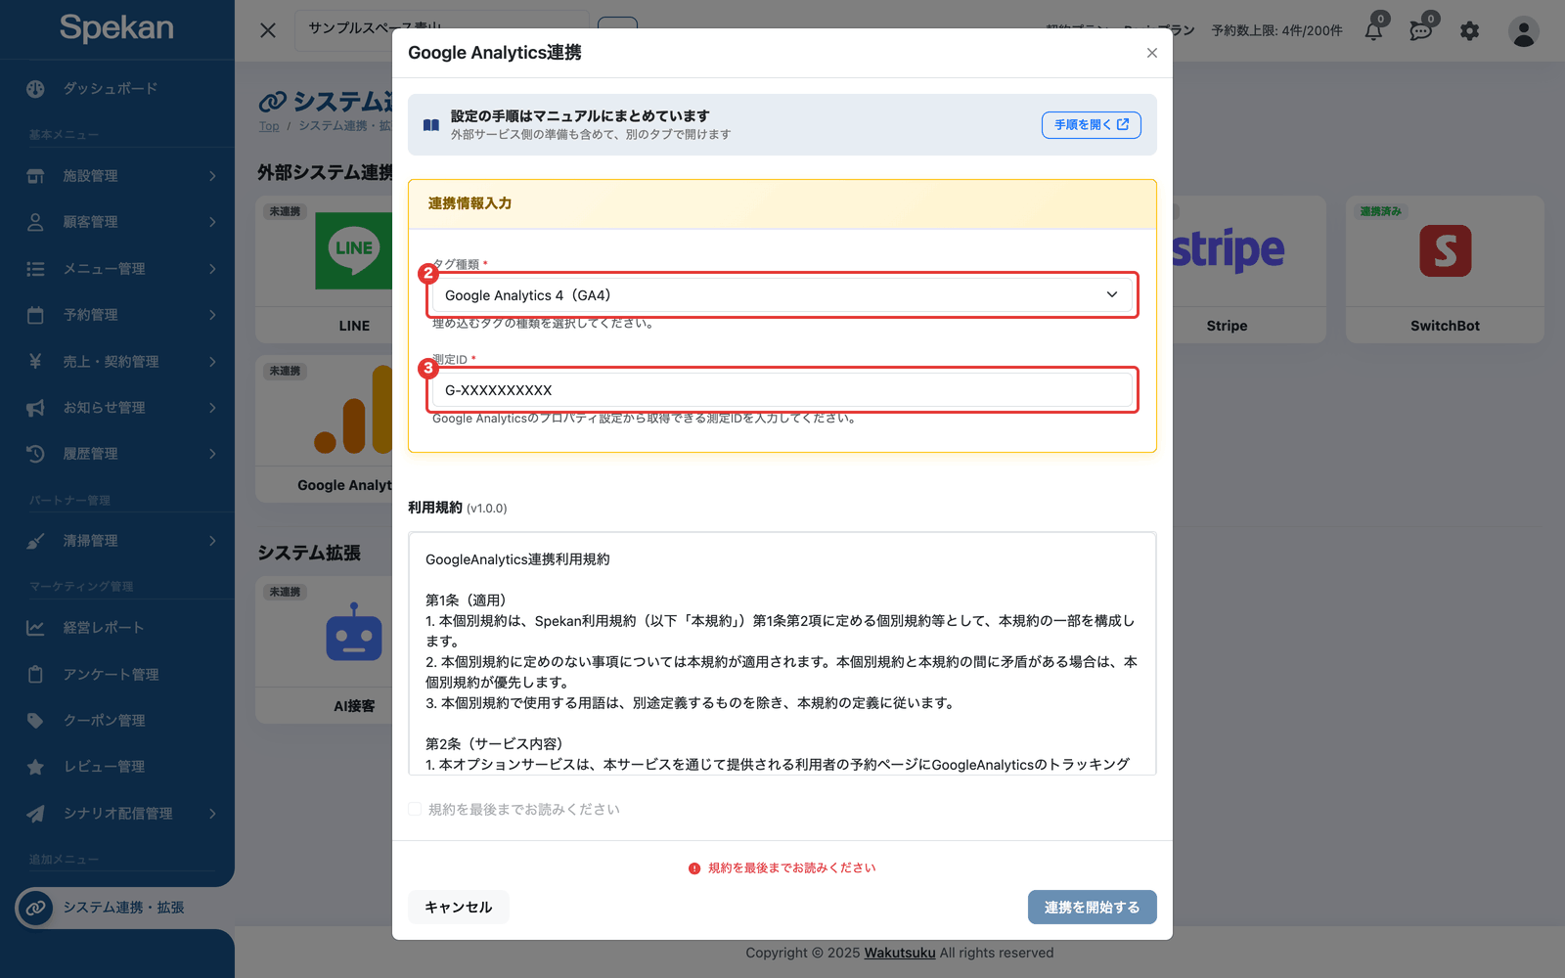Viewport: 1565px width, 978px height.
Task: Close the sidebar with the X icon
Action: pyautogui.click(x=268, y=30)
